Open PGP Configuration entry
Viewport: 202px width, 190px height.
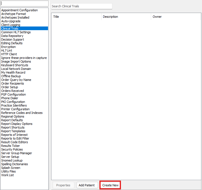13,94
